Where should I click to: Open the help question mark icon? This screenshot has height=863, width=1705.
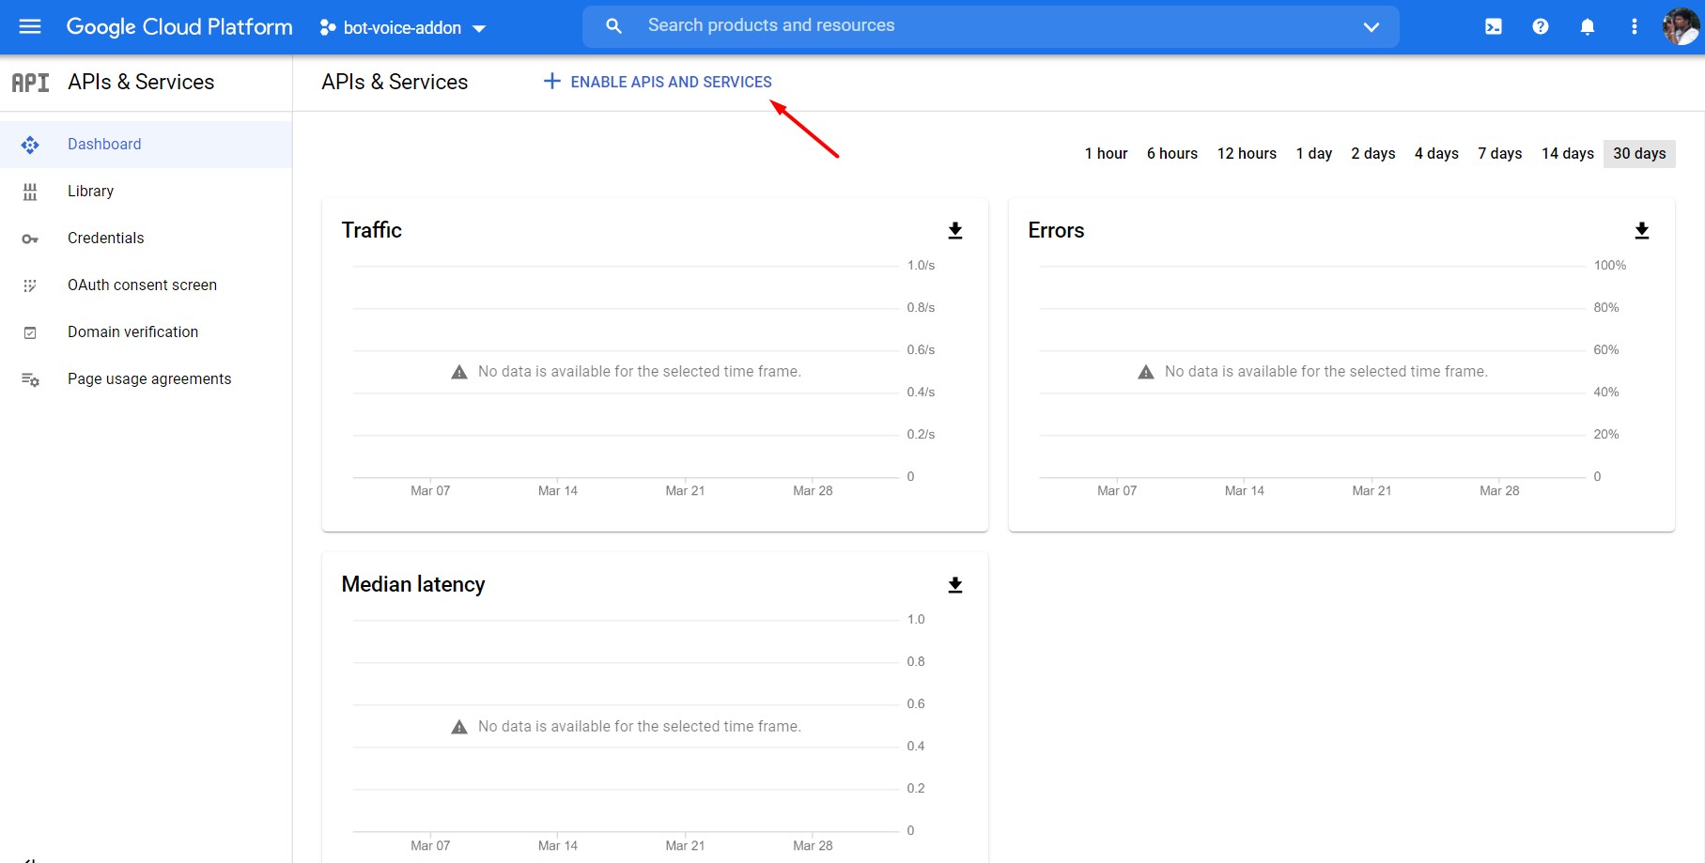click(1540, 26)
